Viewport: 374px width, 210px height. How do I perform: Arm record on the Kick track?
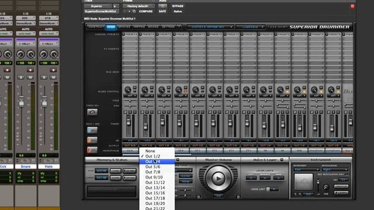click(7, 70)
